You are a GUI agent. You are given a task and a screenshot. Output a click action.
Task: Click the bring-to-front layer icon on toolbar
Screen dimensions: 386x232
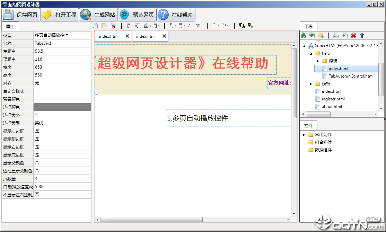pyautogui.click(x=242, y=26)
